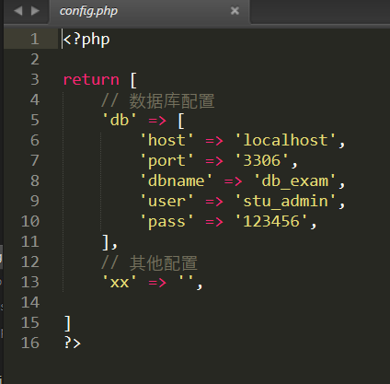Click the '数据库配置' comment
Viewport: 390px width, 384px height.
[x=157, y=100]
